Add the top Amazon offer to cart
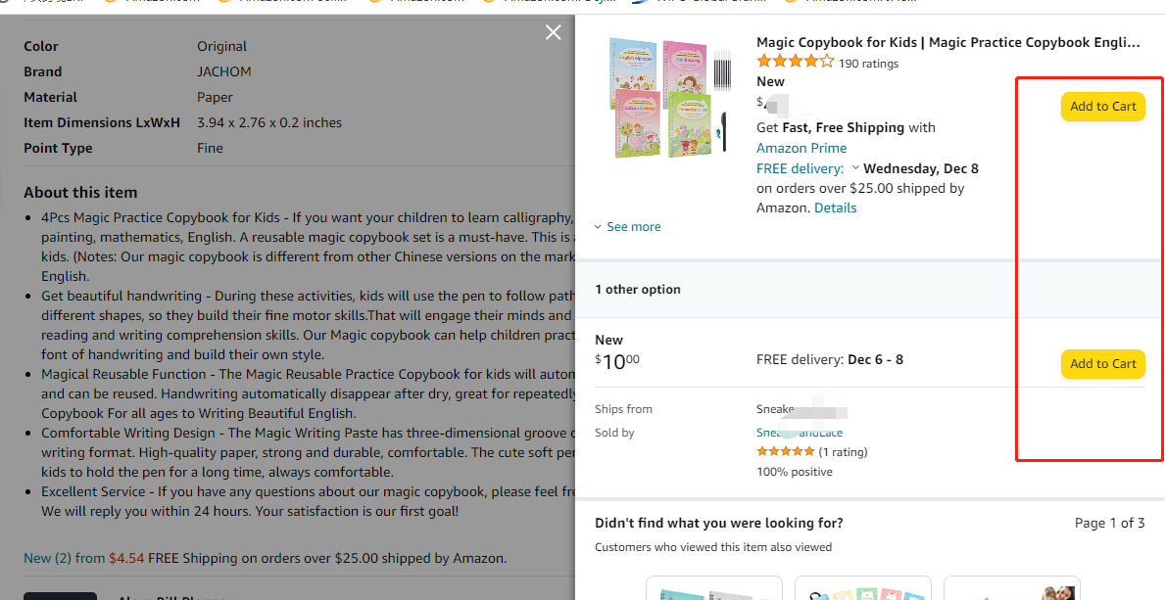The image size is (1165, 600). [x=1102, y=107]
